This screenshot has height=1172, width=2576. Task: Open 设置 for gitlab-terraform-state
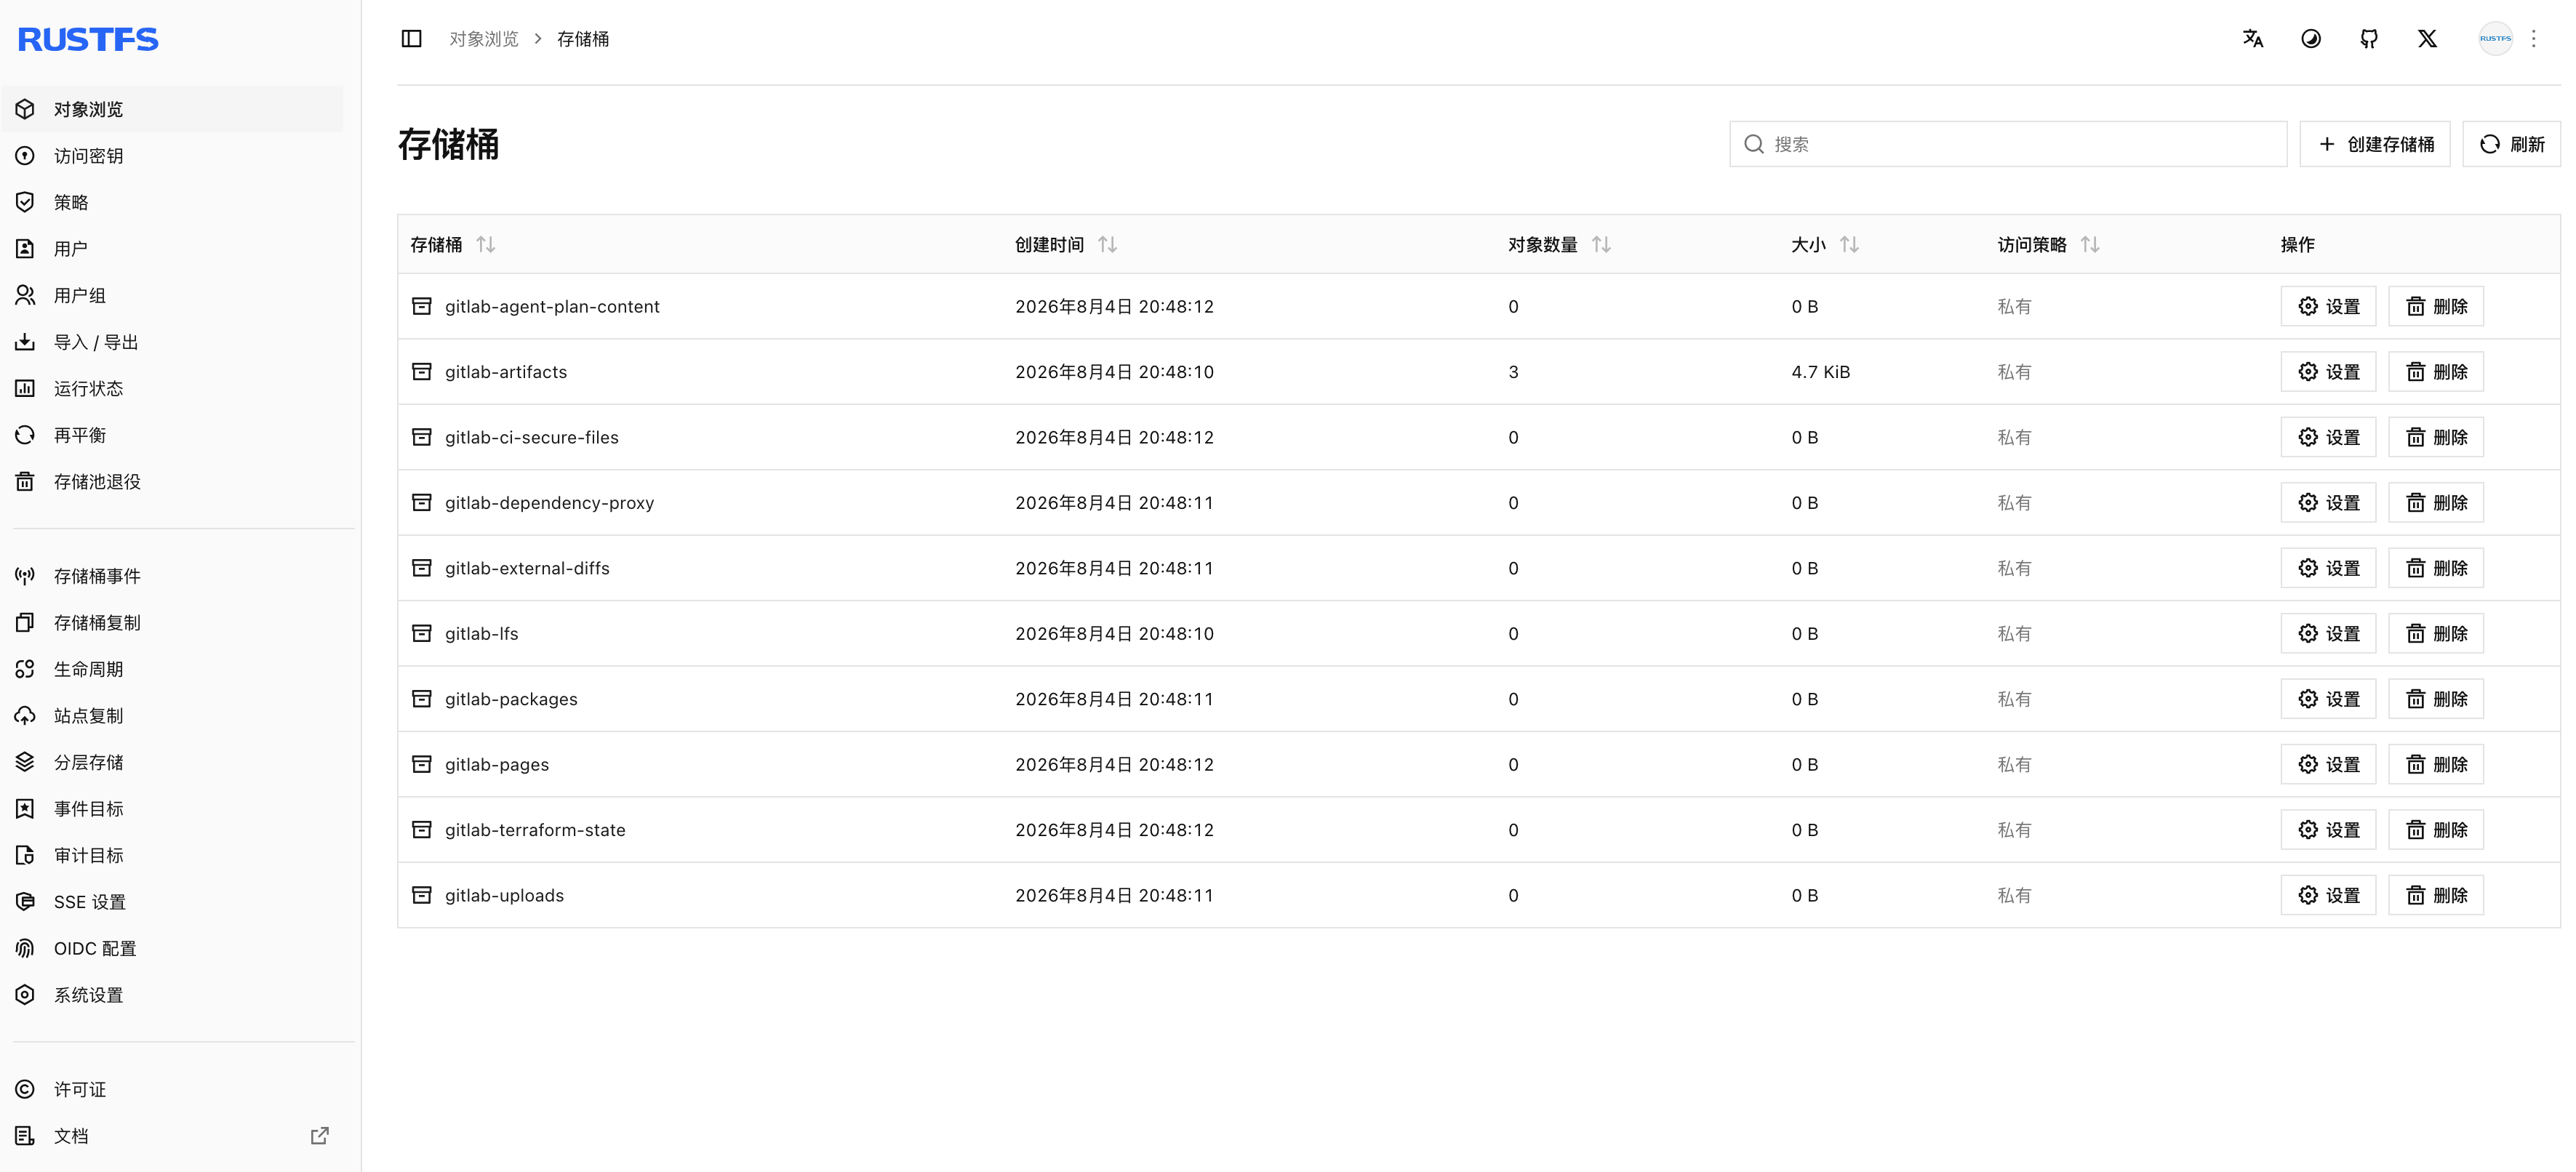2328,829
